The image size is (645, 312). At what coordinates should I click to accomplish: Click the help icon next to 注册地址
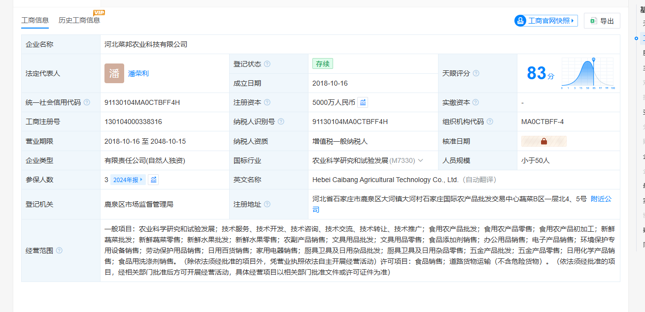tap(267, 204)
